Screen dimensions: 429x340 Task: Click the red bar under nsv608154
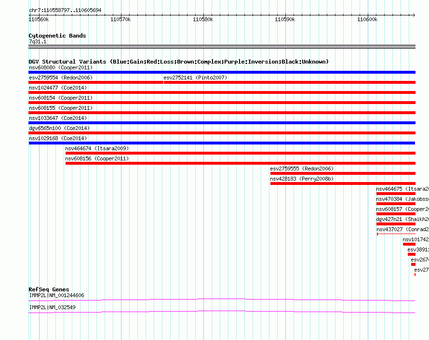222,103
